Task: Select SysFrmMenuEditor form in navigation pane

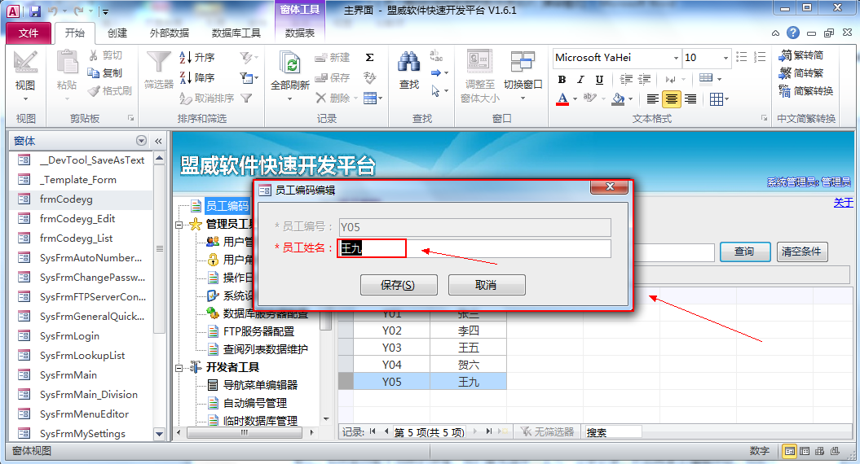Action: click(x=85, y=414)
